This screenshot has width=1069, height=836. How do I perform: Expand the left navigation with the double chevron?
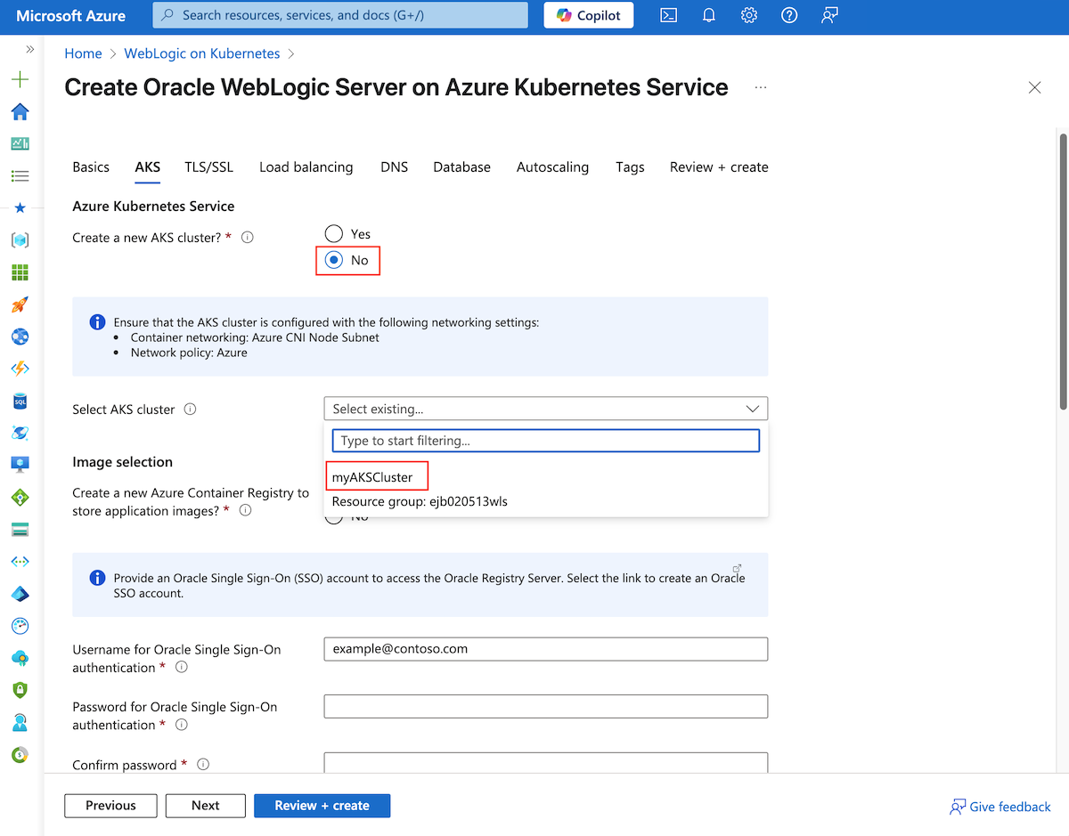(x=29, y=50)
